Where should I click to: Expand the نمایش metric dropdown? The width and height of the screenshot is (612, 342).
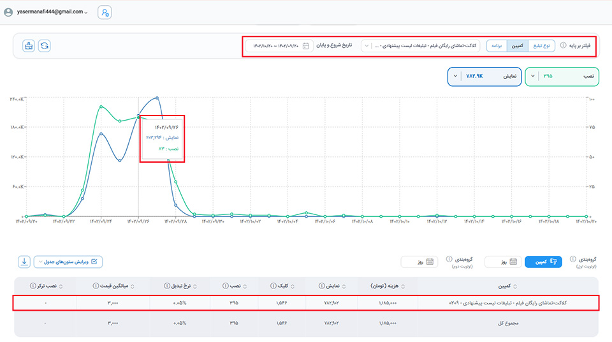coord(455,77)
